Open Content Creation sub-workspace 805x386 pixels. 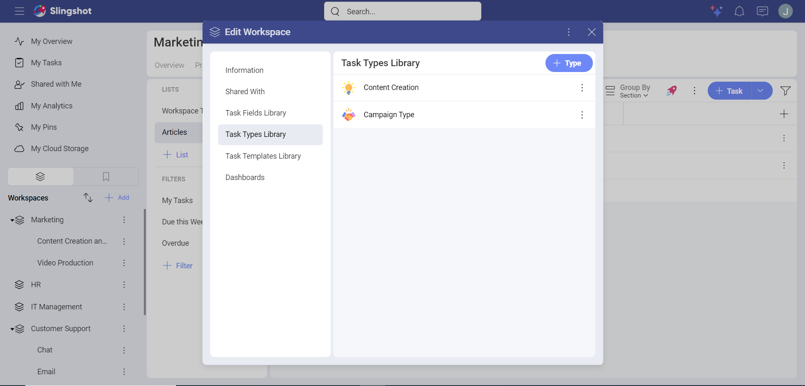[x=72, y=241]
